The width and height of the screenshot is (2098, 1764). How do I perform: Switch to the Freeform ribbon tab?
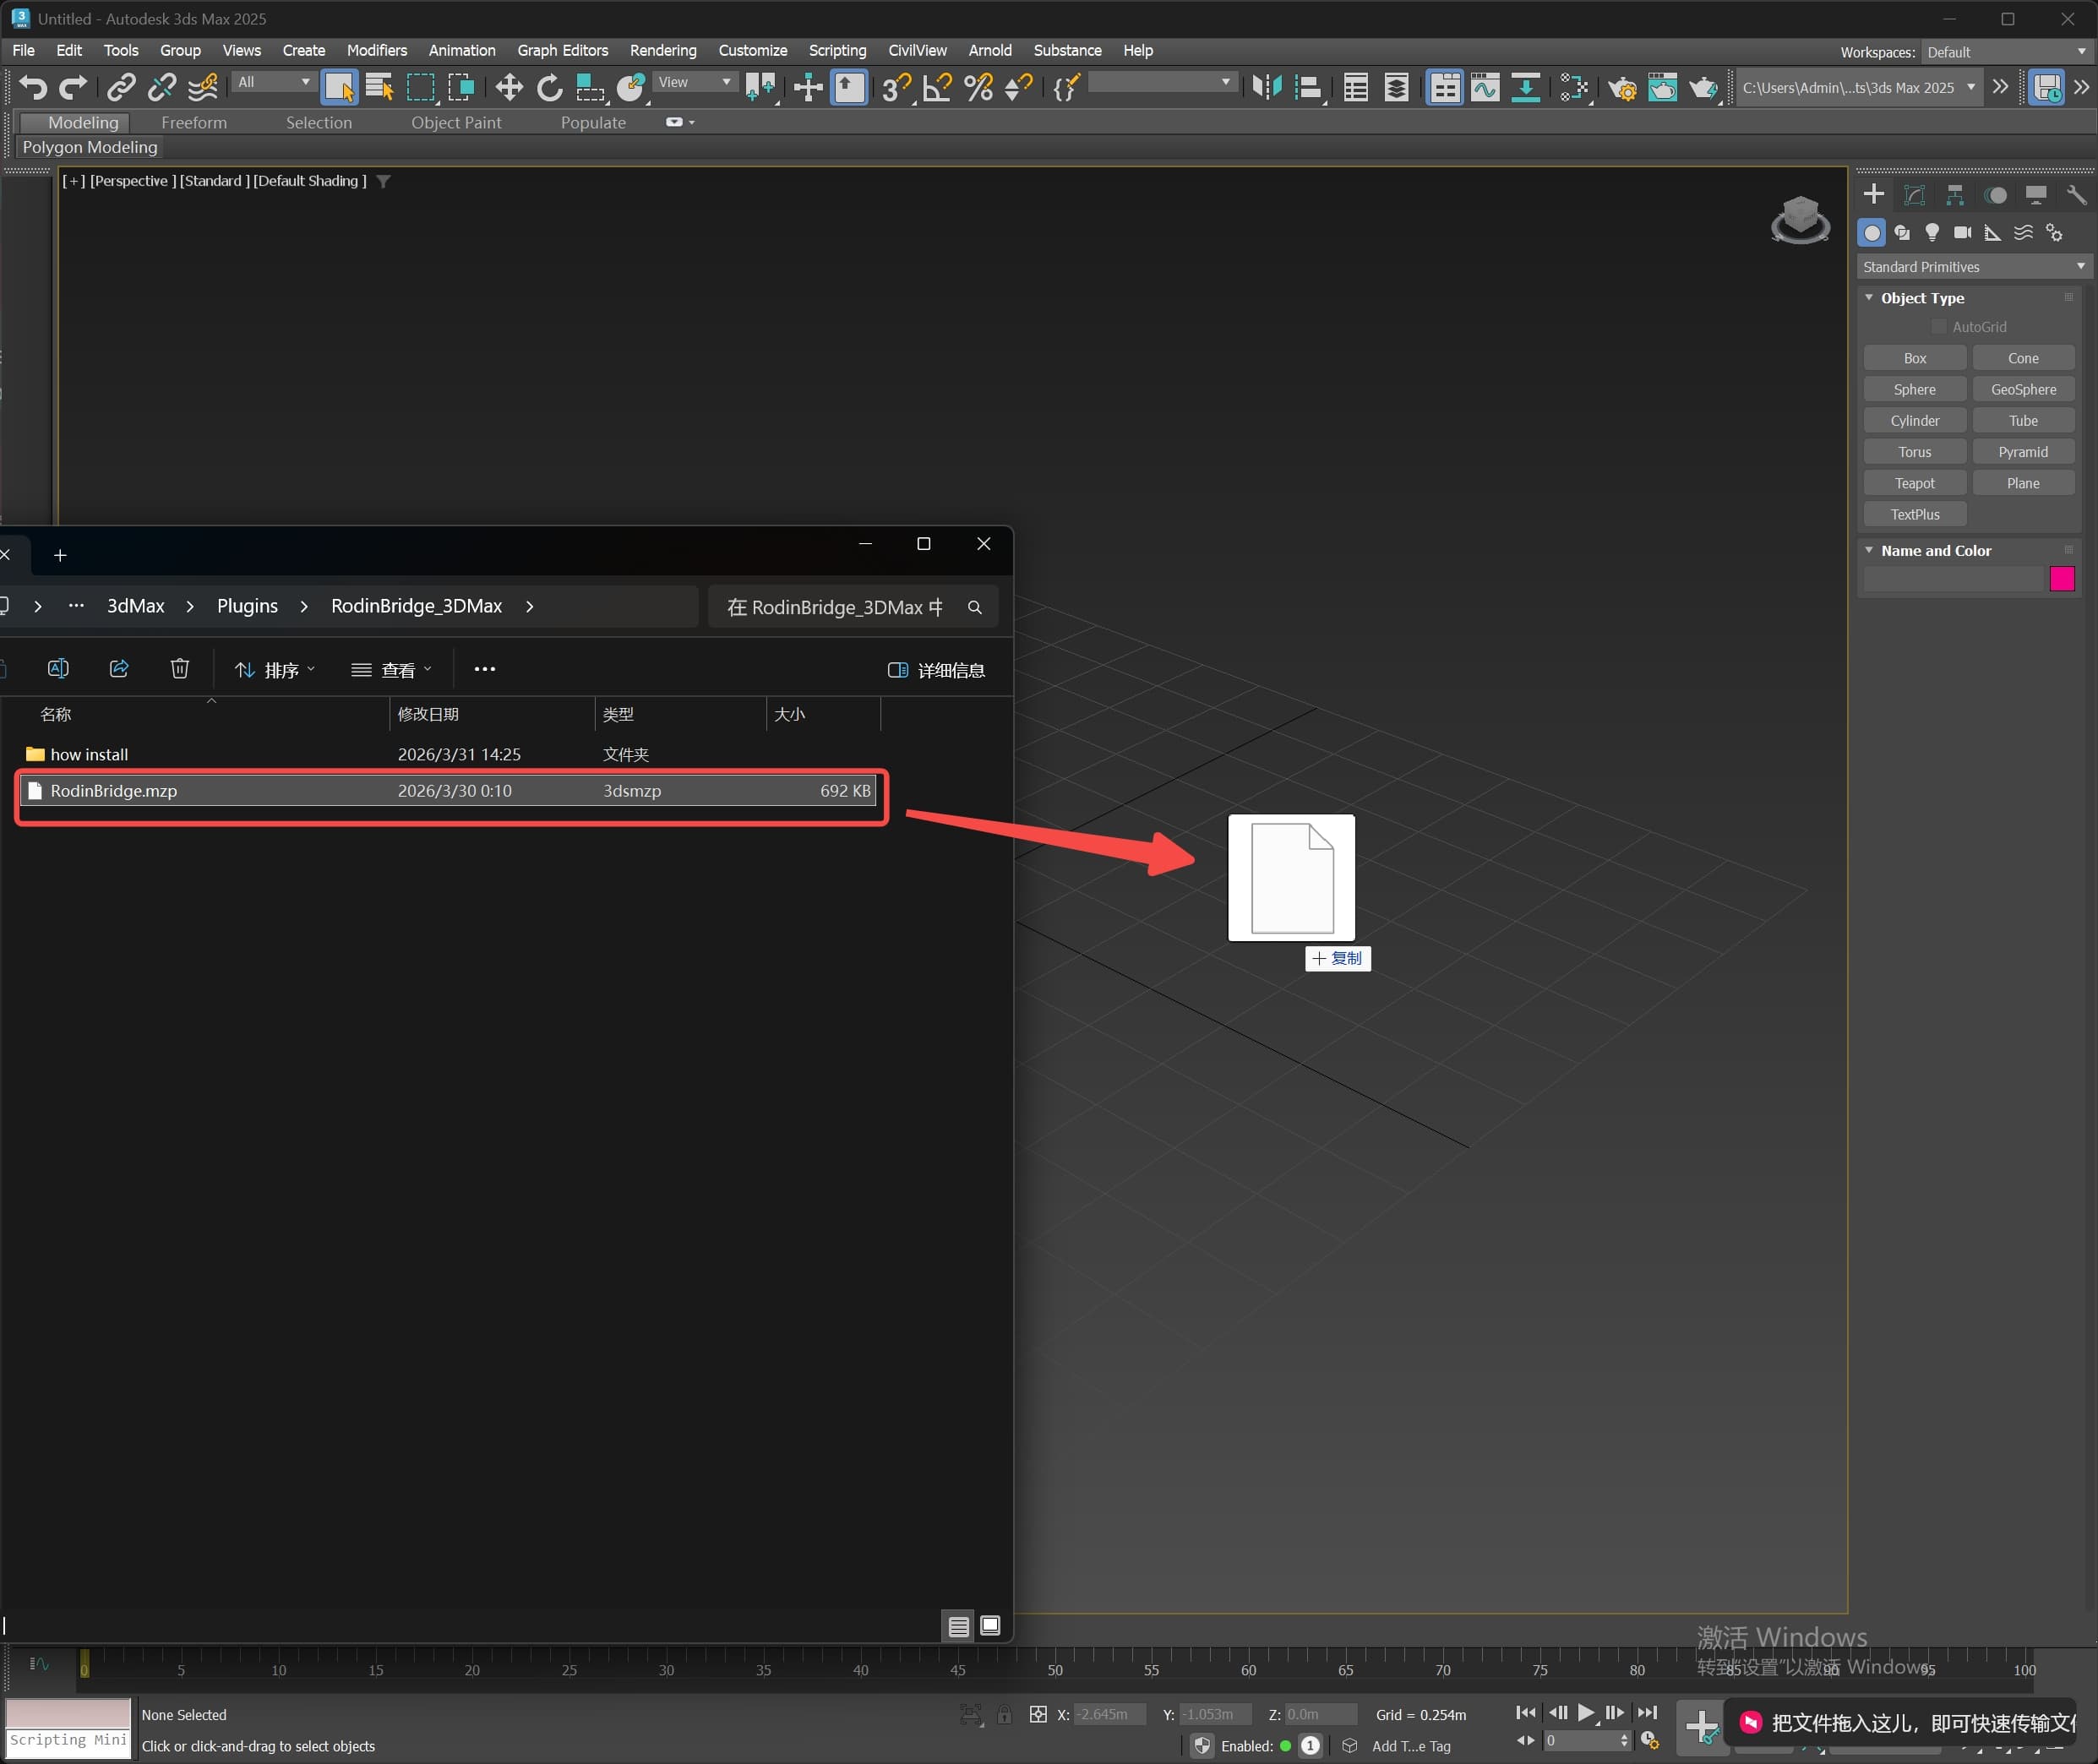click(x=194, y=123)
